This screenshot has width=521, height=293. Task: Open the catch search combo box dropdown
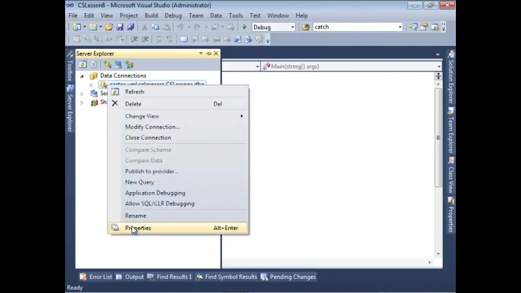tap(400, 27)
